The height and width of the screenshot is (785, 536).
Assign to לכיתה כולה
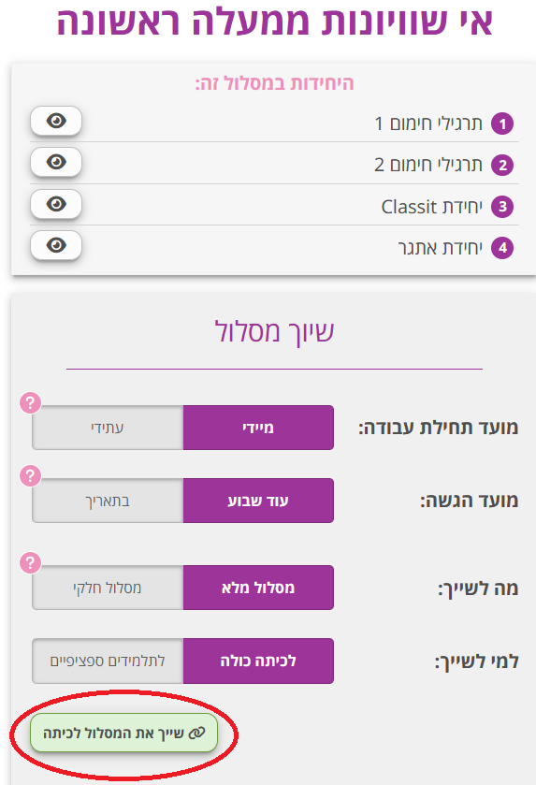click(258, 661)
